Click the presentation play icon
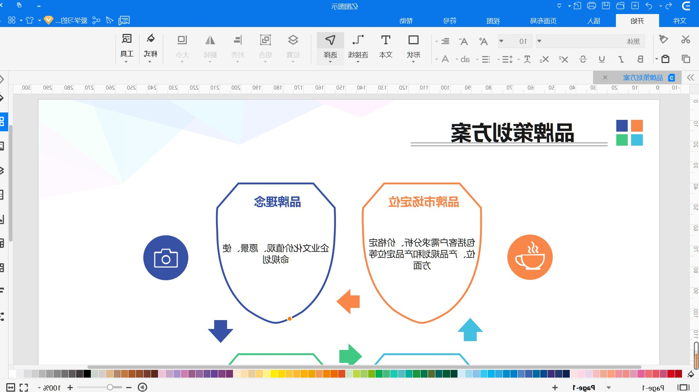The height and width of the screenshot is (392, 699). pyautogui.click(x=143, y=387)
